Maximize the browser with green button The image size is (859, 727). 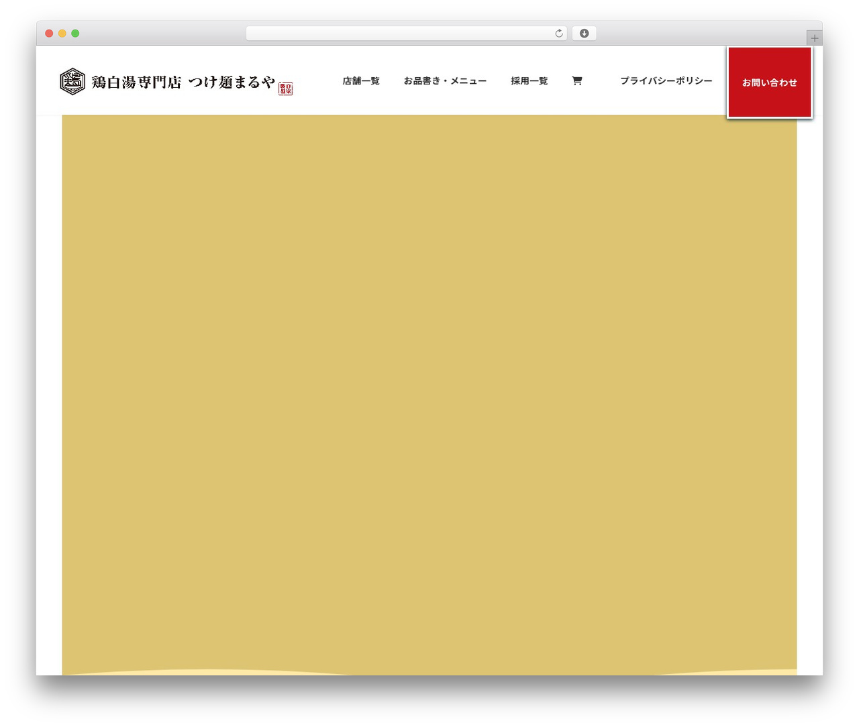(75, 34)
